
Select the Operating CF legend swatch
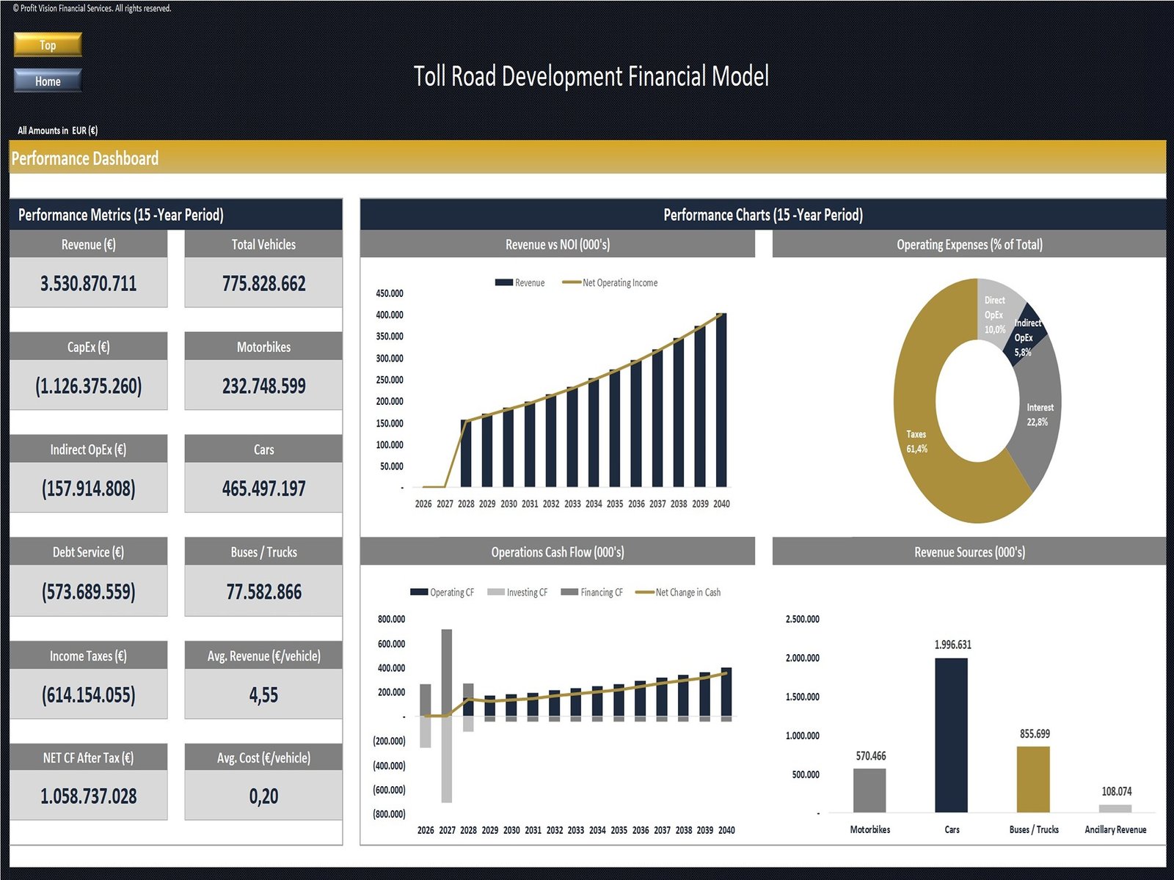pos(419,592)
